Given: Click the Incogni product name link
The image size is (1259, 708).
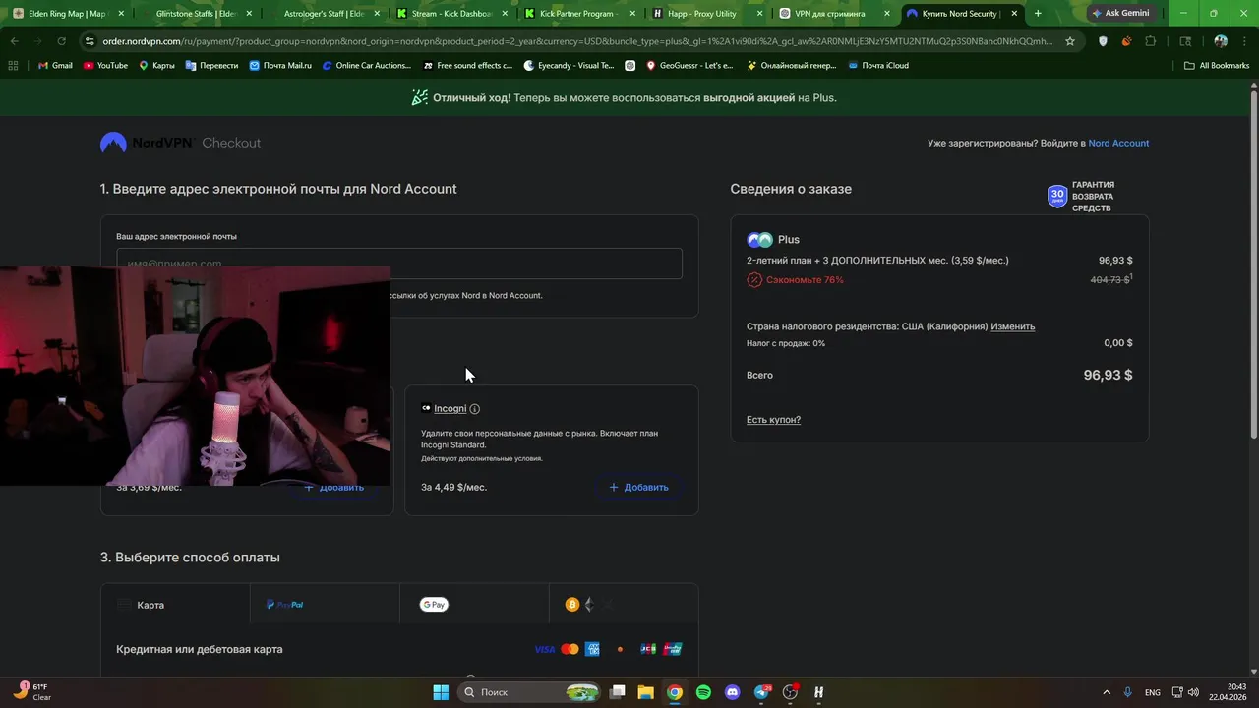Looking at the screenshot, I should tap(450, 408).
